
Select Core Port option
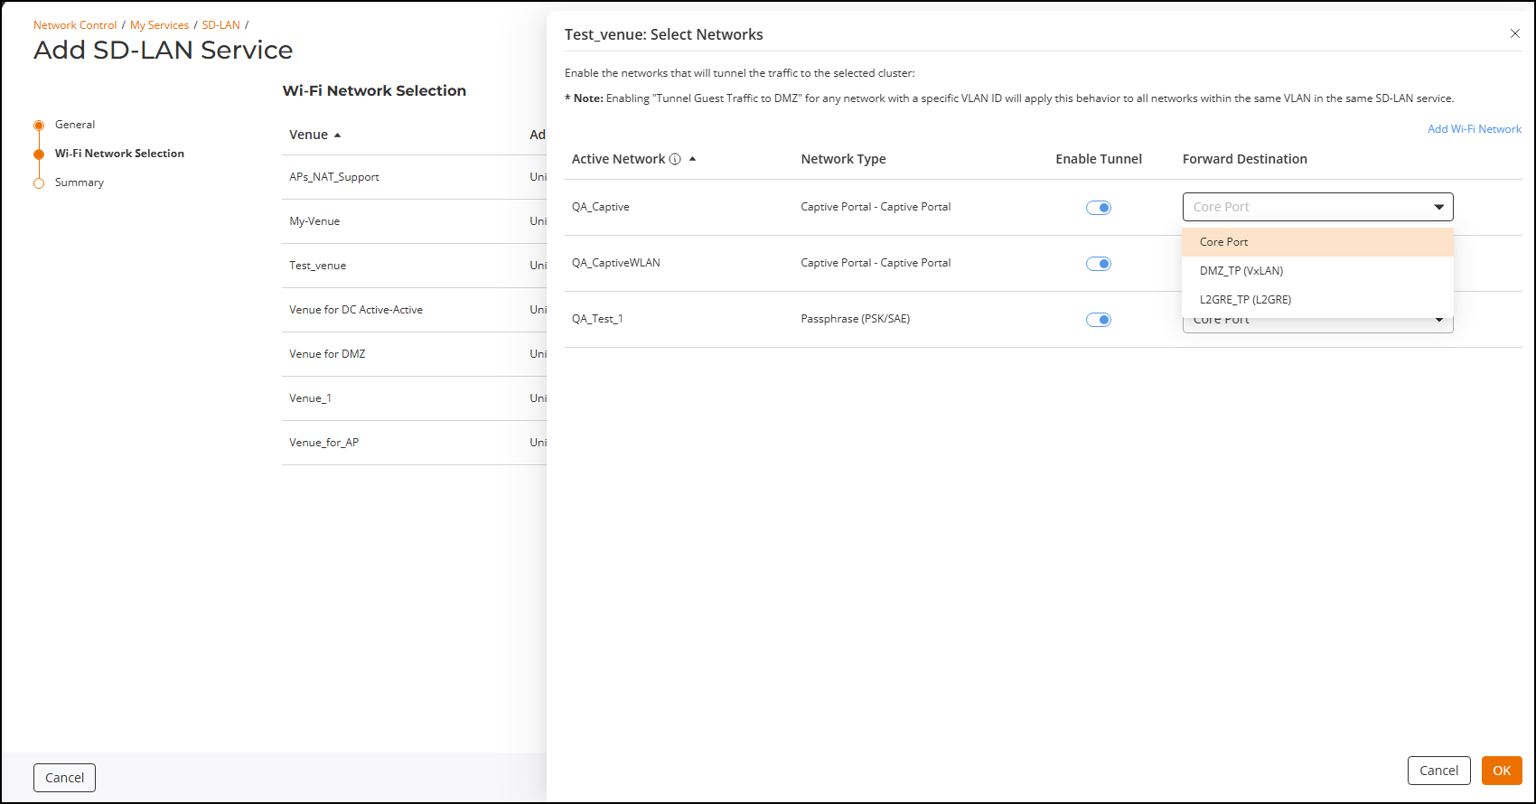1224,242
